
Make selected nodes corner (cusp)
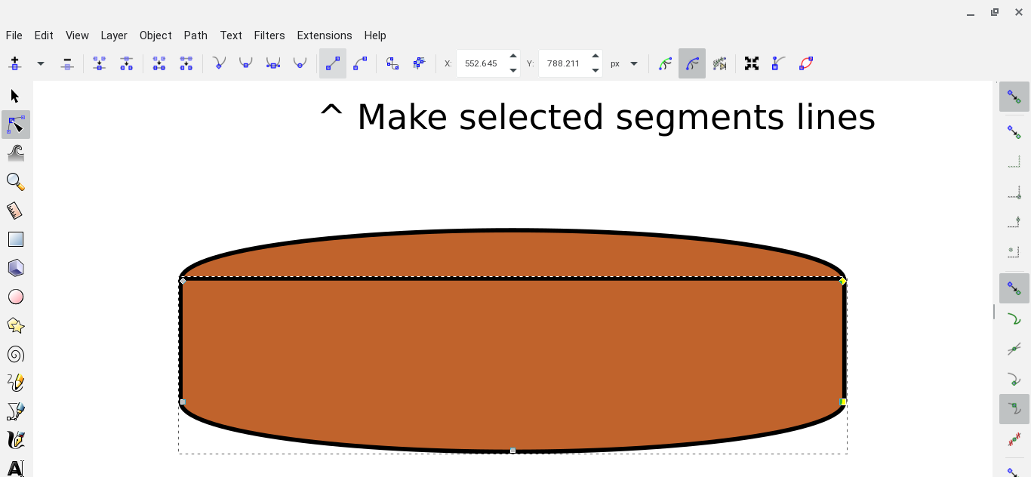pos(219,63)
